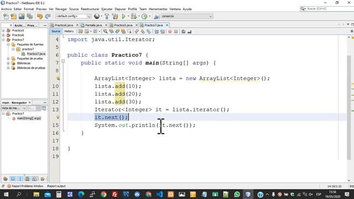The image size is (354, 199).
Task: Click the iReport output button
Action: pos(56,186)
